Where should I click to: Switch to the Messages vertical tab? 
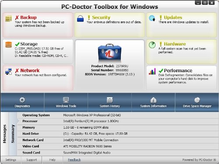tap(5, 134)
